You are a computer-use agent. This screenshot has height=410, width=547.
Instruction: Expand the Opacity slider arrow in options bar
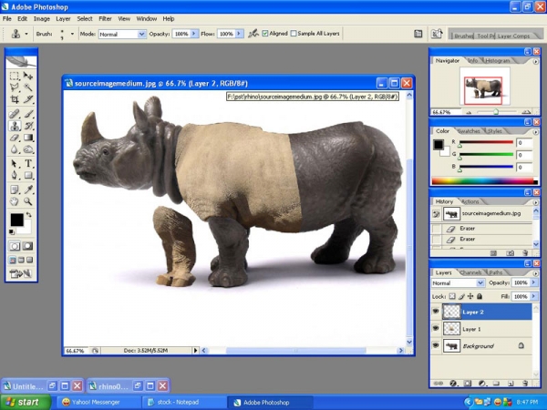[194, 34]
